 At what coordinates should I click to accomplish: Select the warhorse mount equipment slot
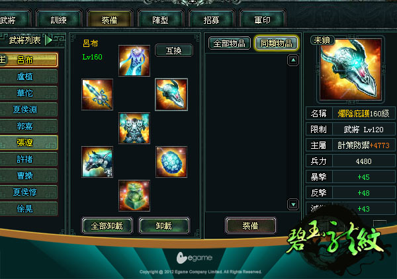tap(97, 162)
